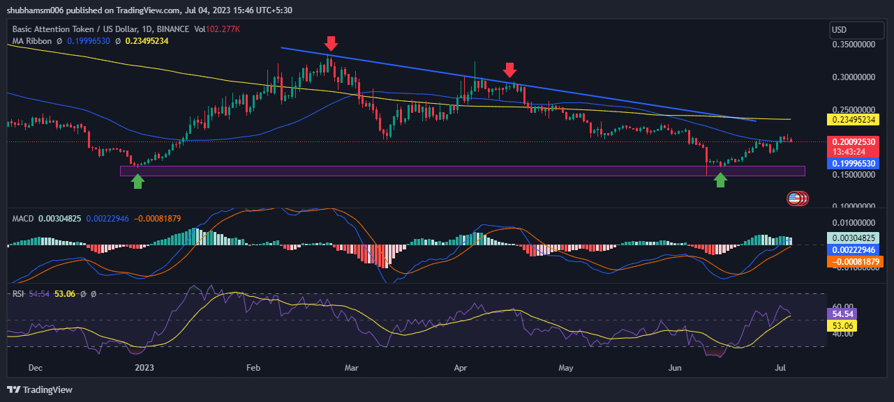894x402 pixels.
Task: Click Mar on the time axis
Action: pos(352,366)
